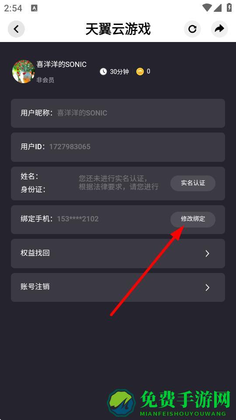Tap the battery icon in status bar
236x420 pixels.
pos(229,7)
